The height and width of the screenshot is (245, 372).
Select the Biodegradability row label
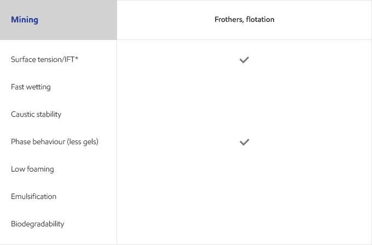[x=38, y=224]
